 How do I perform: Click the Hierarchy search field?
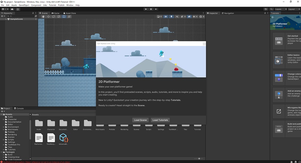pyautogui.click(x=20, y=16)
